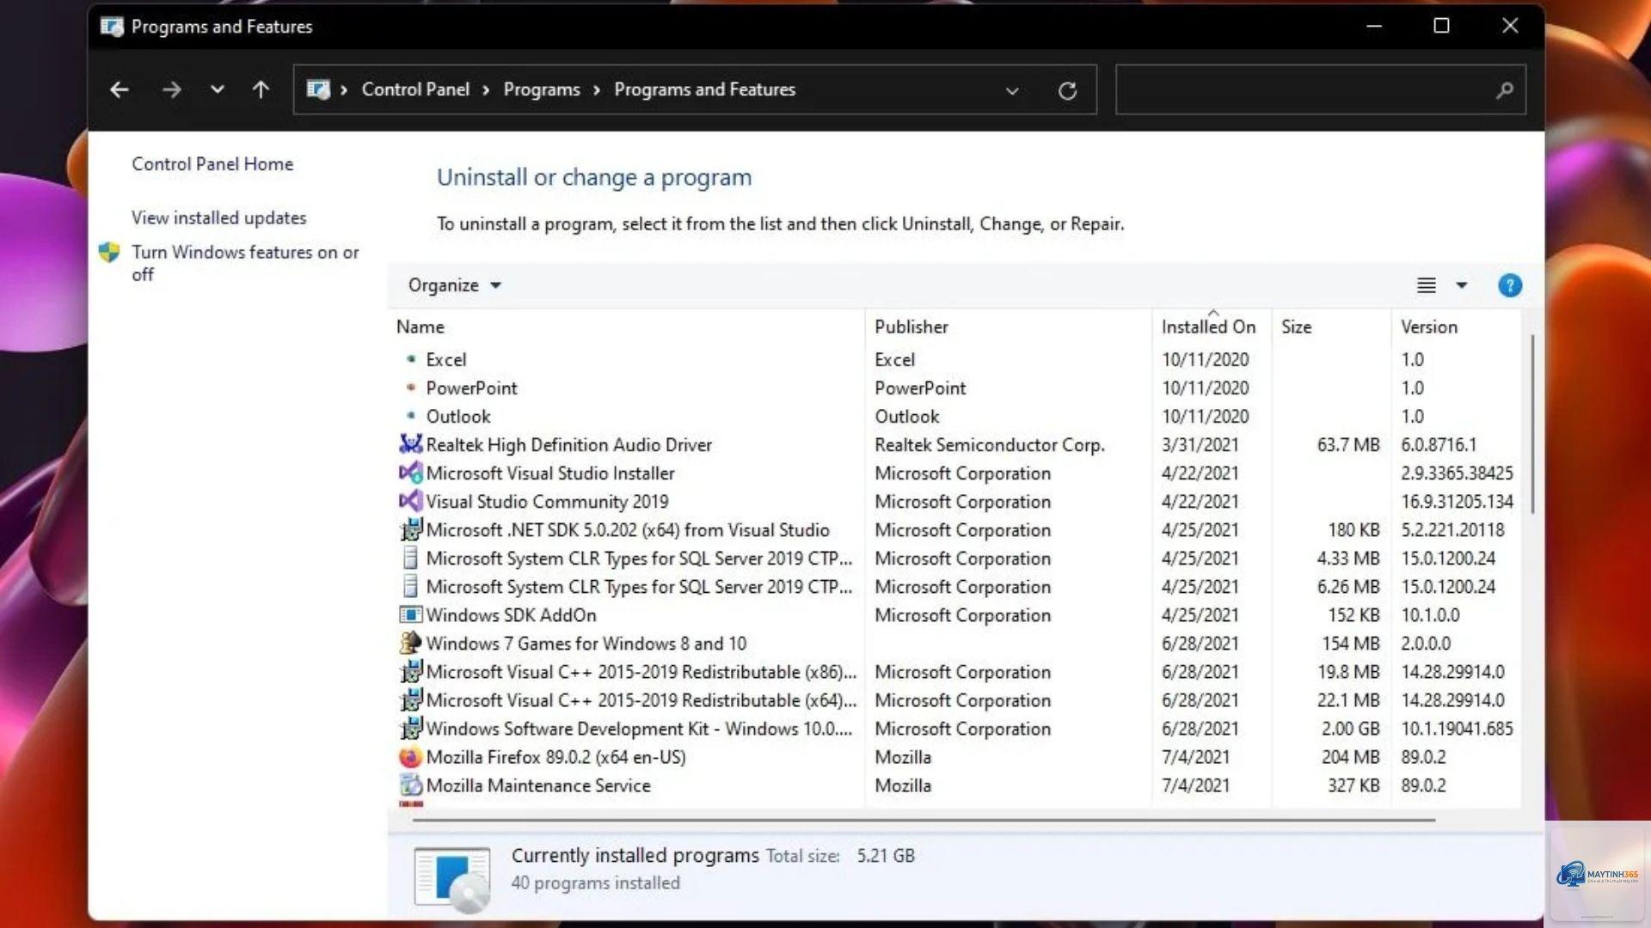Go up one level with the up arrow

tap(261, 89)
